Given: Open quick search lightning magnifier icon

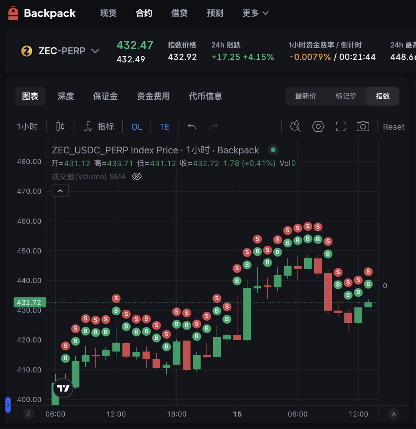Looking at the screenshot, I should 295,127.
